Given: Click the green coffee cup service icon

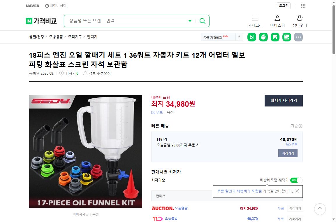Looking at the screenshot, I should tap(263, 37).
